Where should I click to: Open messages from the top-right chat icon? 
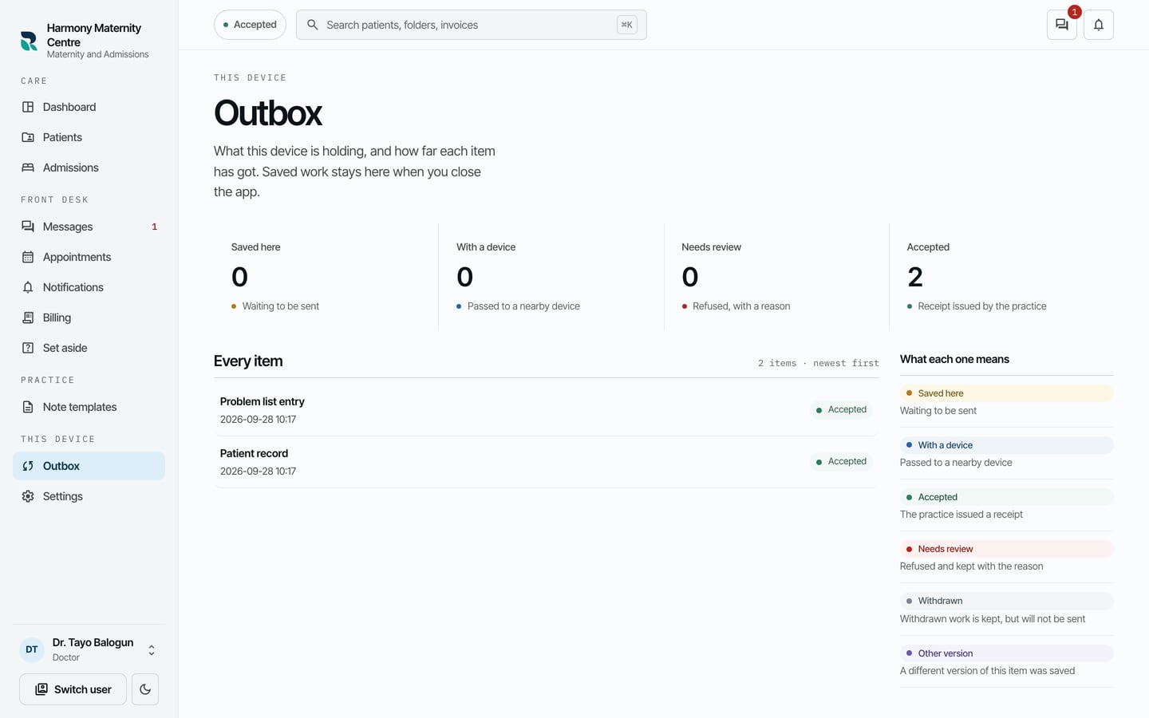click(1062, 25)
